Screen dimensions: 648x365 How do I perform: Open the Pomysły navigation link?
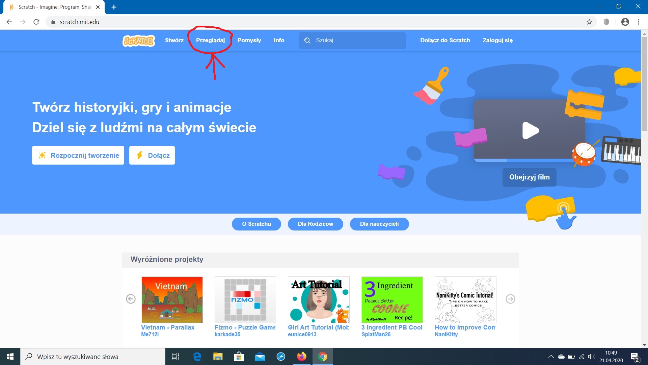pos(249,40)
